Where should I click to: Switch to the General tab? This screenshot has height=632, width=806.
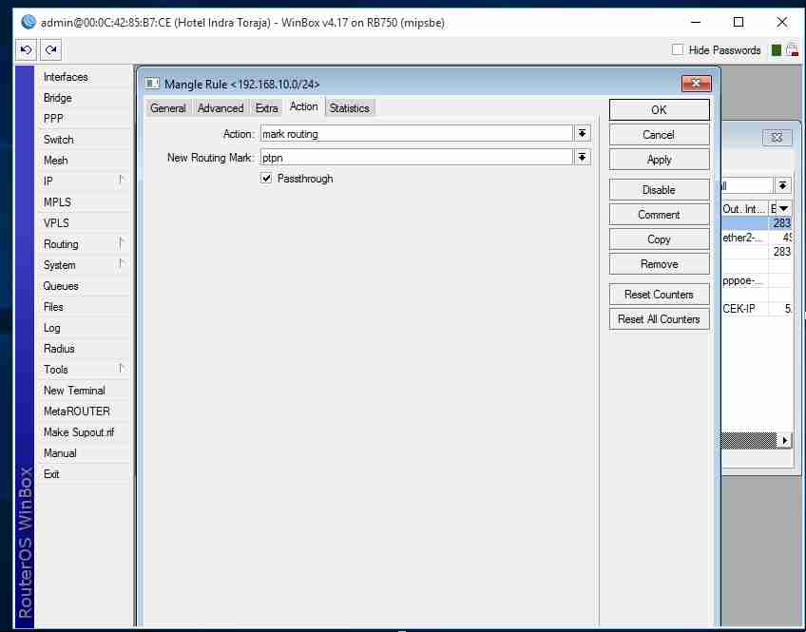pyautogui.click(x=168, y=108)
